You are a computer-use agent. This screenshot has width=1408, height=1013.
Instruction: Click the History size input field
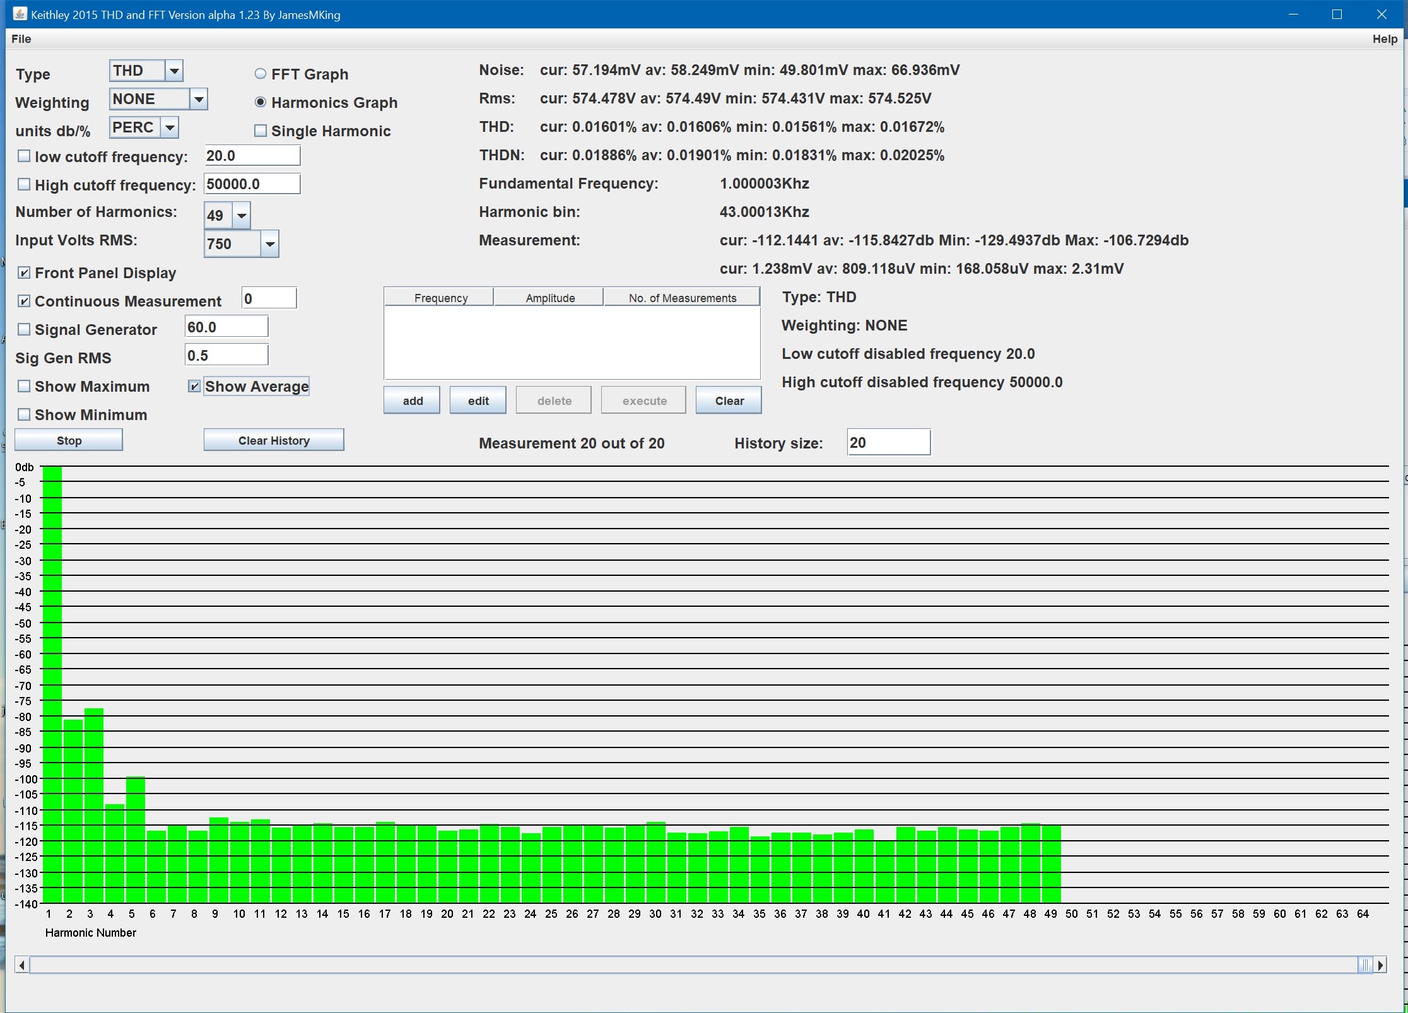click(x=888, y=442)
